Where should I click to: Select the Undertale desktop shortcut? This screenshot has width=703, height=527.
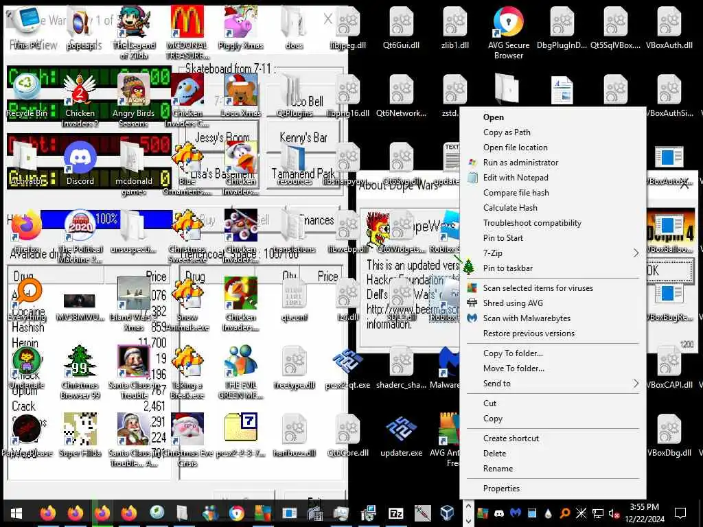27,368
